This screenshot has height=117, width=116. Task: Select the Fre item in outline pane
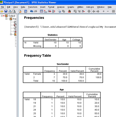[14, 19]
